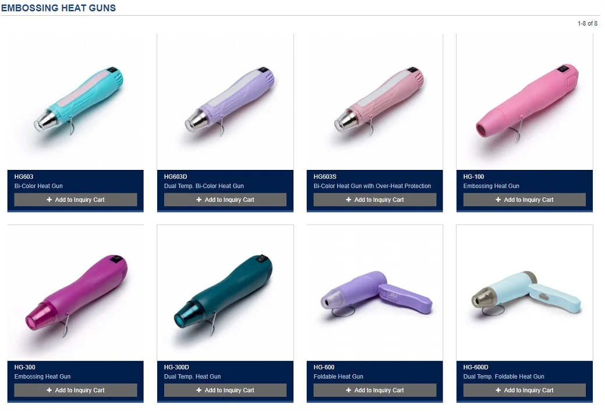Open the light pink HG603S heat gun image
The width and height of the screenshot is (605, 412).
click(x=374, y=102)
